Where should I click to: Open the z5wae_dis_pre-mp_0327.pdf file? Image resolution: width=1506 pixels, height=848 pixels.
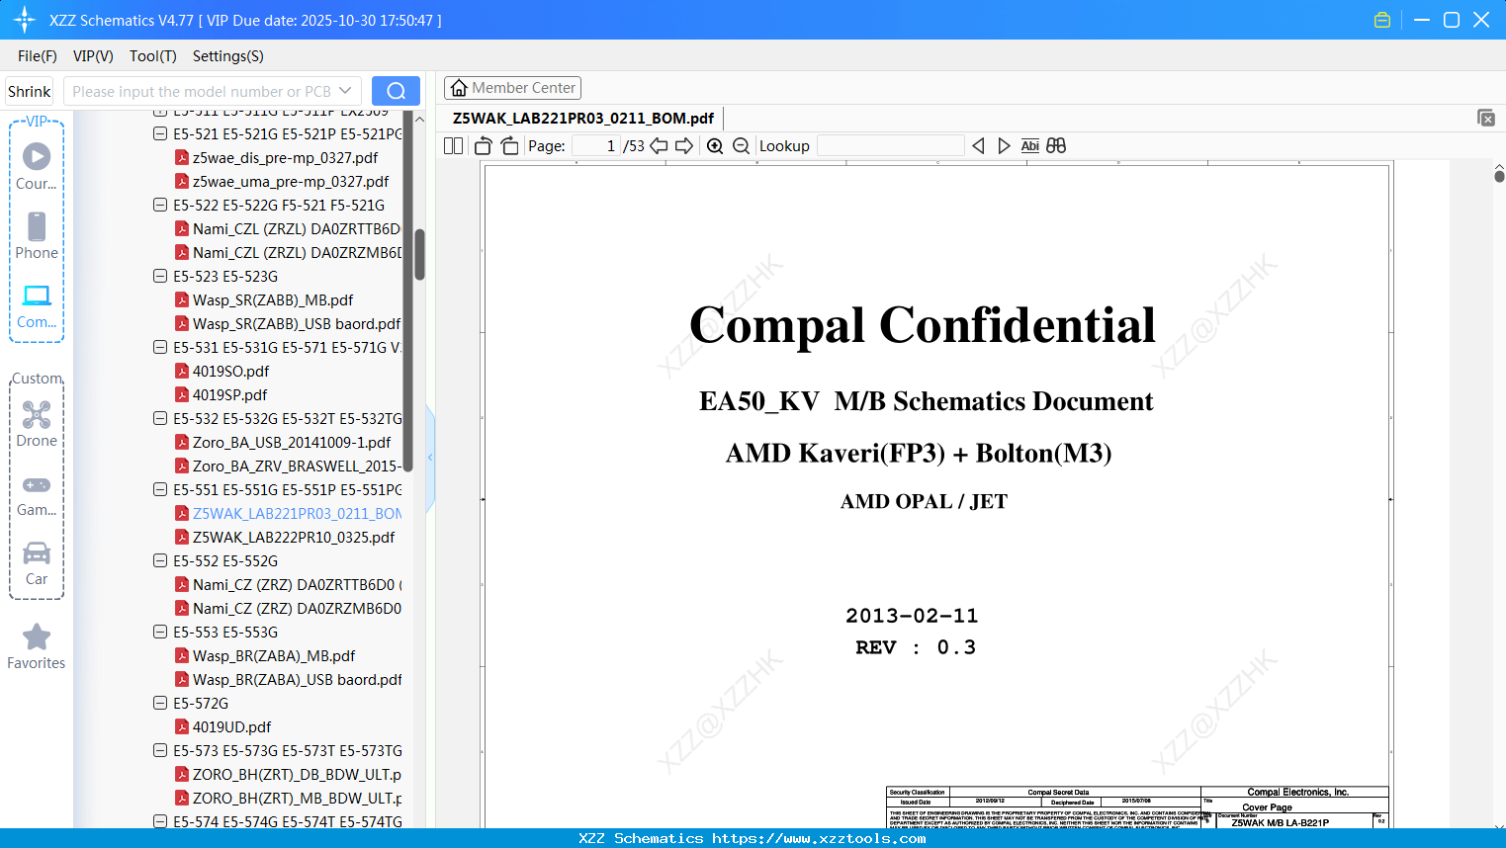pyautogui.click(x=286, y=157)
